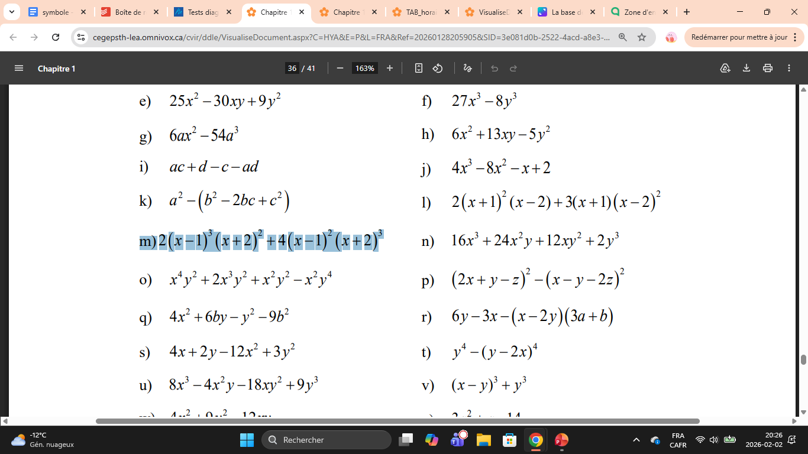
Task: Click the horizontal scrollbar of document
Action: (x=397, y=421)
